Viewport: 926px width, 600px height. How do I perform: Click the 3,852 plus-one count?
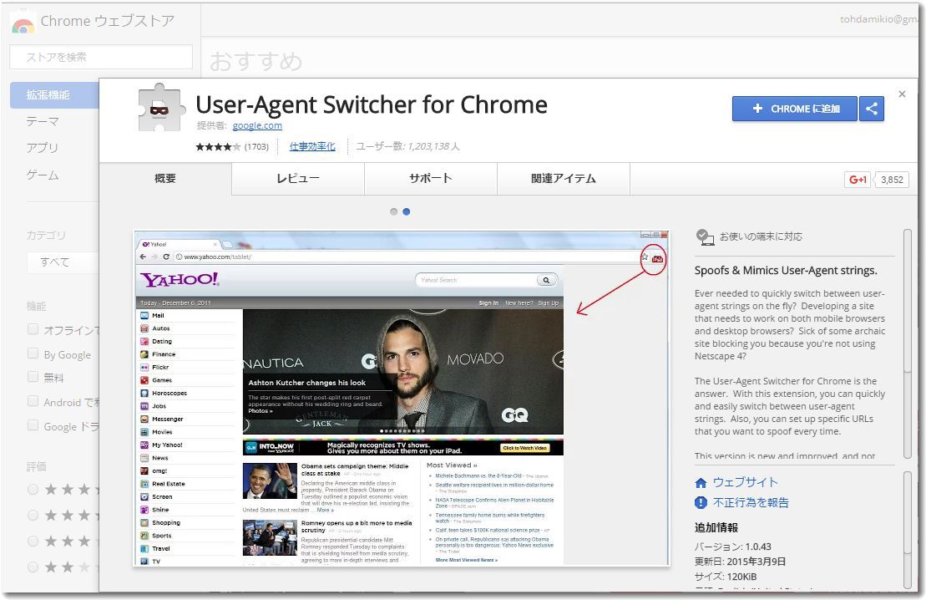point(892,180)
